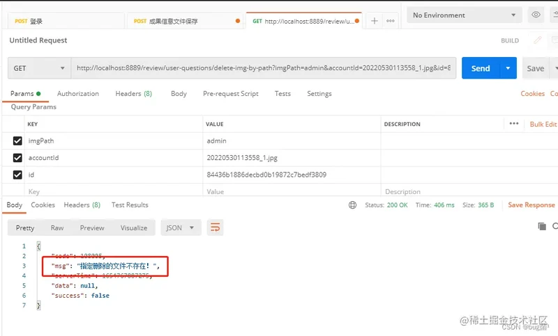Uncheck the imgPath parameter checkbox
558x336 pixels.
pyautogui.click(x=17, y=141)
